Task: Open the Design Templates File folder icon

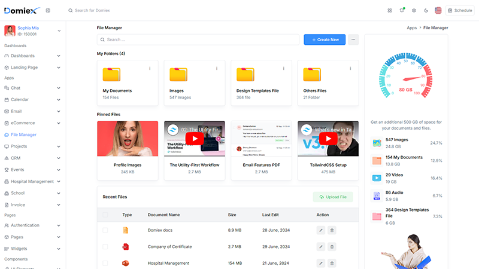Action: click(x=245, y=74)
